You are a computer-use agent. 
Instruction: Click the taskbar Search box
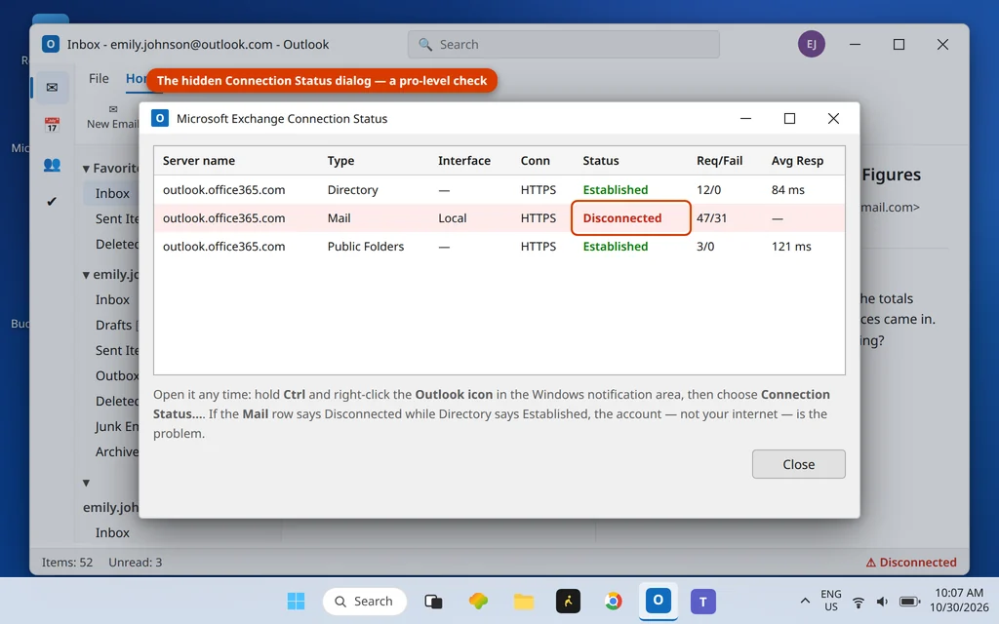pyautogui.click(x=365, y=601)
